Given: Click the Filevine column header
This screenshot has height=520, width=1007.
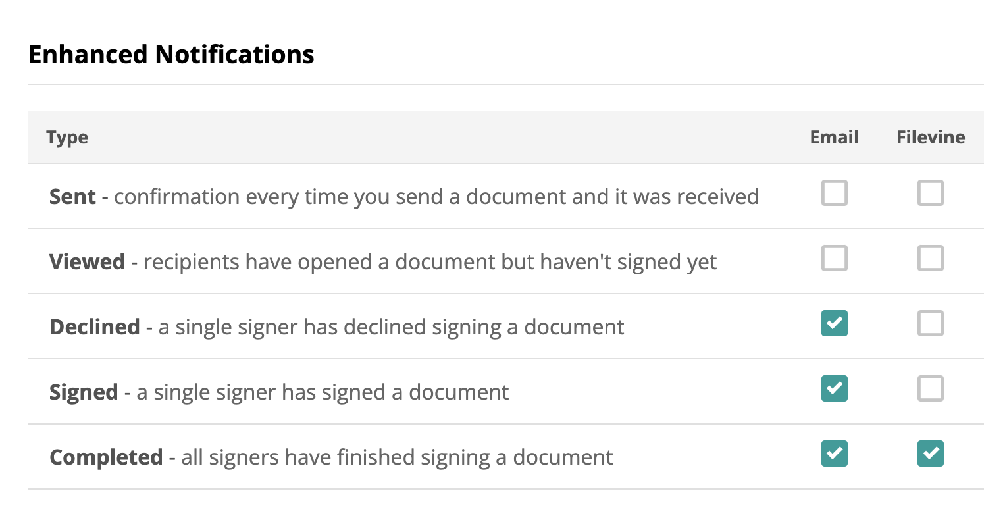Looking at the screenshot, I should coord(931,138).
